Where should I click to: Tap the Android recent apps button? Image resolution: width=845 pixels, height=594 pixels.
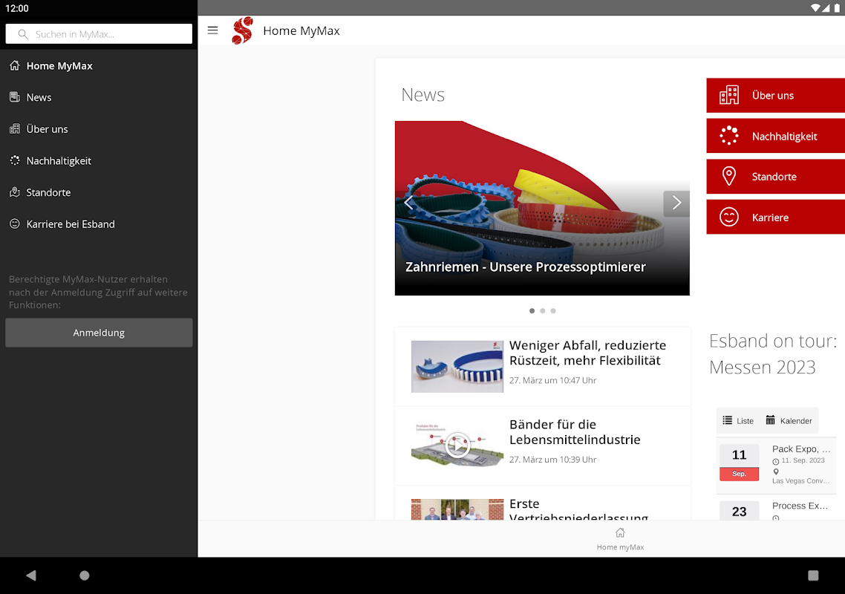pos(813,575)
